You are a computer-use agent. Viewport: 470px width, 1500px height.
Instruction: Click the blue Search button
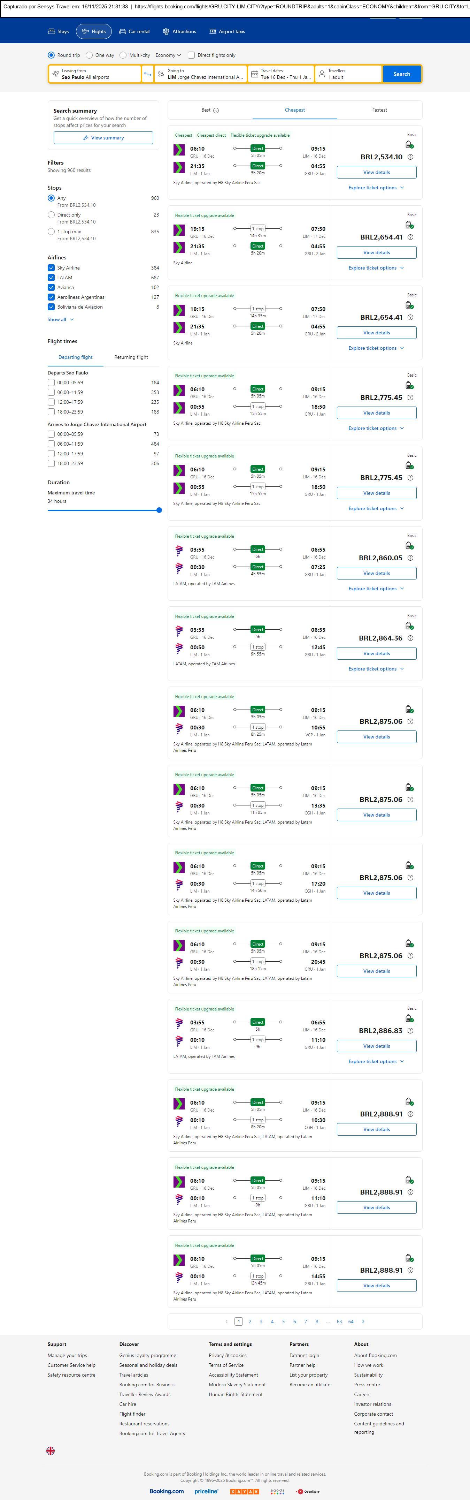click(401, 74)
